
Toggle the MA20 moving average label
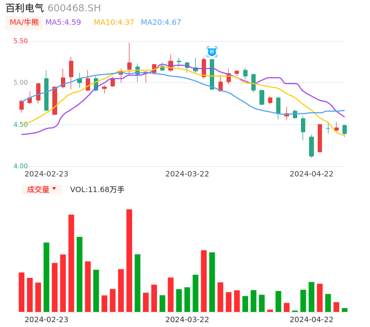coord(161,22)
